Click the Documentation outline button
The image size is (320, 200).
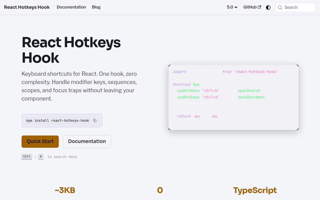coord(87,141)
